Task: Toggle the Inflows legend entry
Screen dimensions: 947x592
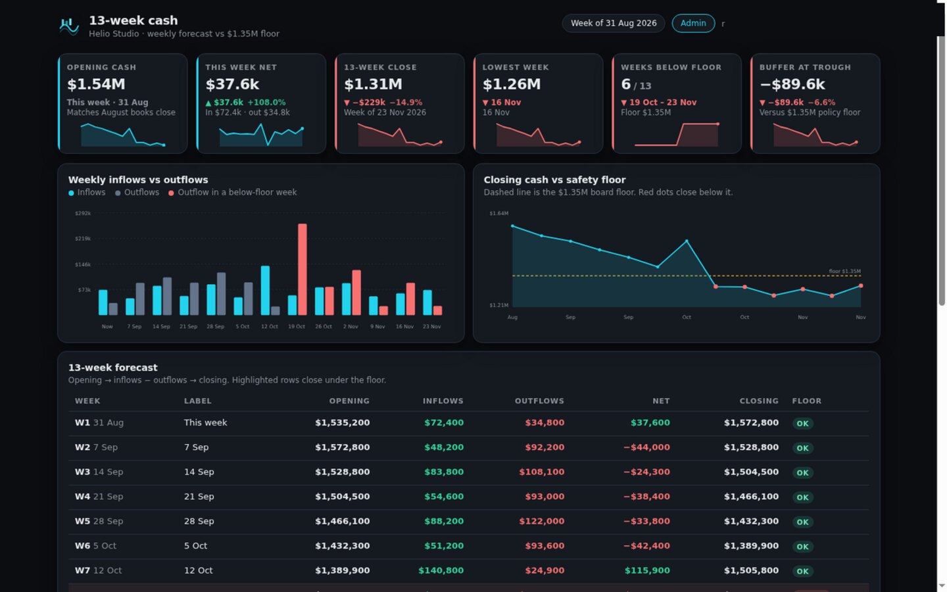Action: 87,193
